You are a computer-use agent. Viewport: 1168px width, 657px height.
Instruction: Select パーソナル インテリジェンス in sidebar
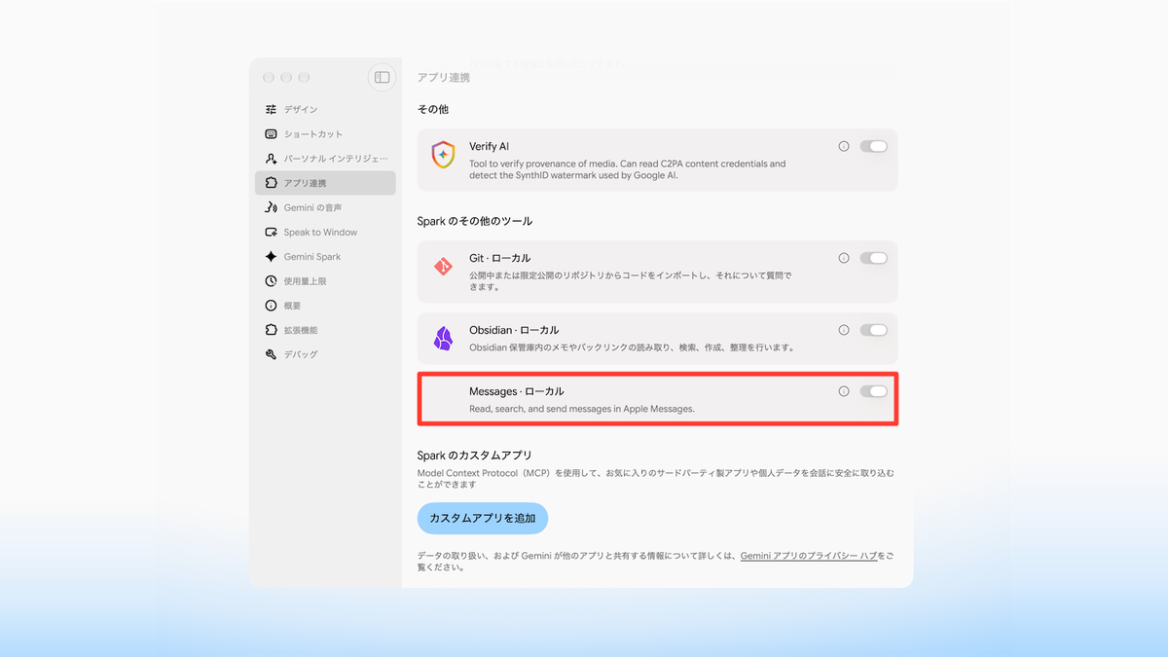[x=325, y=159]
